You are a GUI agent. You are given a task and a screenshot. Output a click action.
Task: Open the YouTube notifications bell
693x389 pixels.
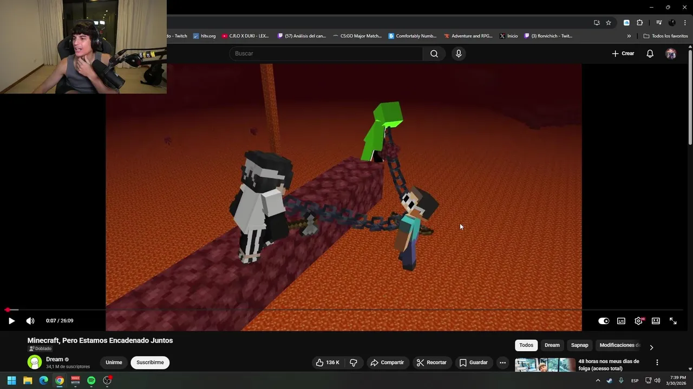click(650, 53)
